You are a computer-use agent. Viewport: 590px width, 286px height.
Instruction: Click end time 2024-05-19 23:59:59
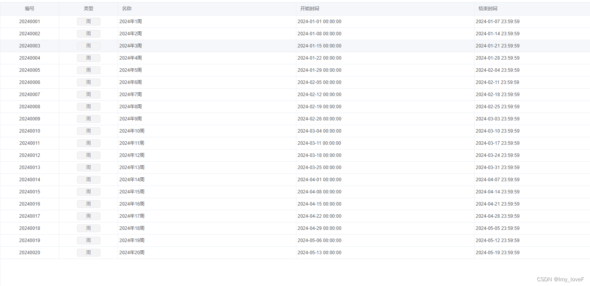(x=498, y=253)
